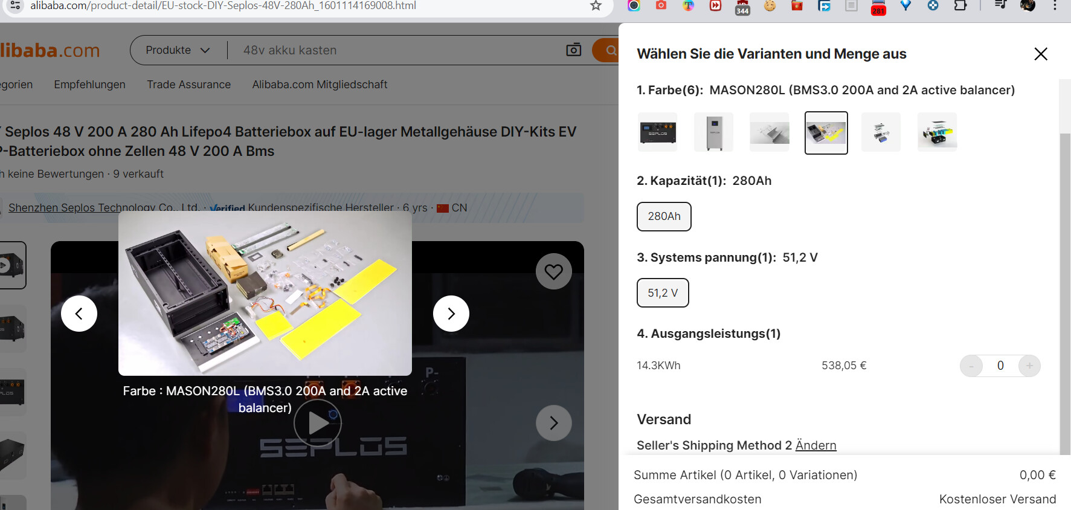Image resolution: width=1071 pixels, height=510 pixels.
Task: Play the Seplos product video
Action: 318,423
